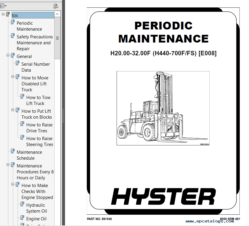Open the Hydraulic System Oil bookmark

point(37,208)
